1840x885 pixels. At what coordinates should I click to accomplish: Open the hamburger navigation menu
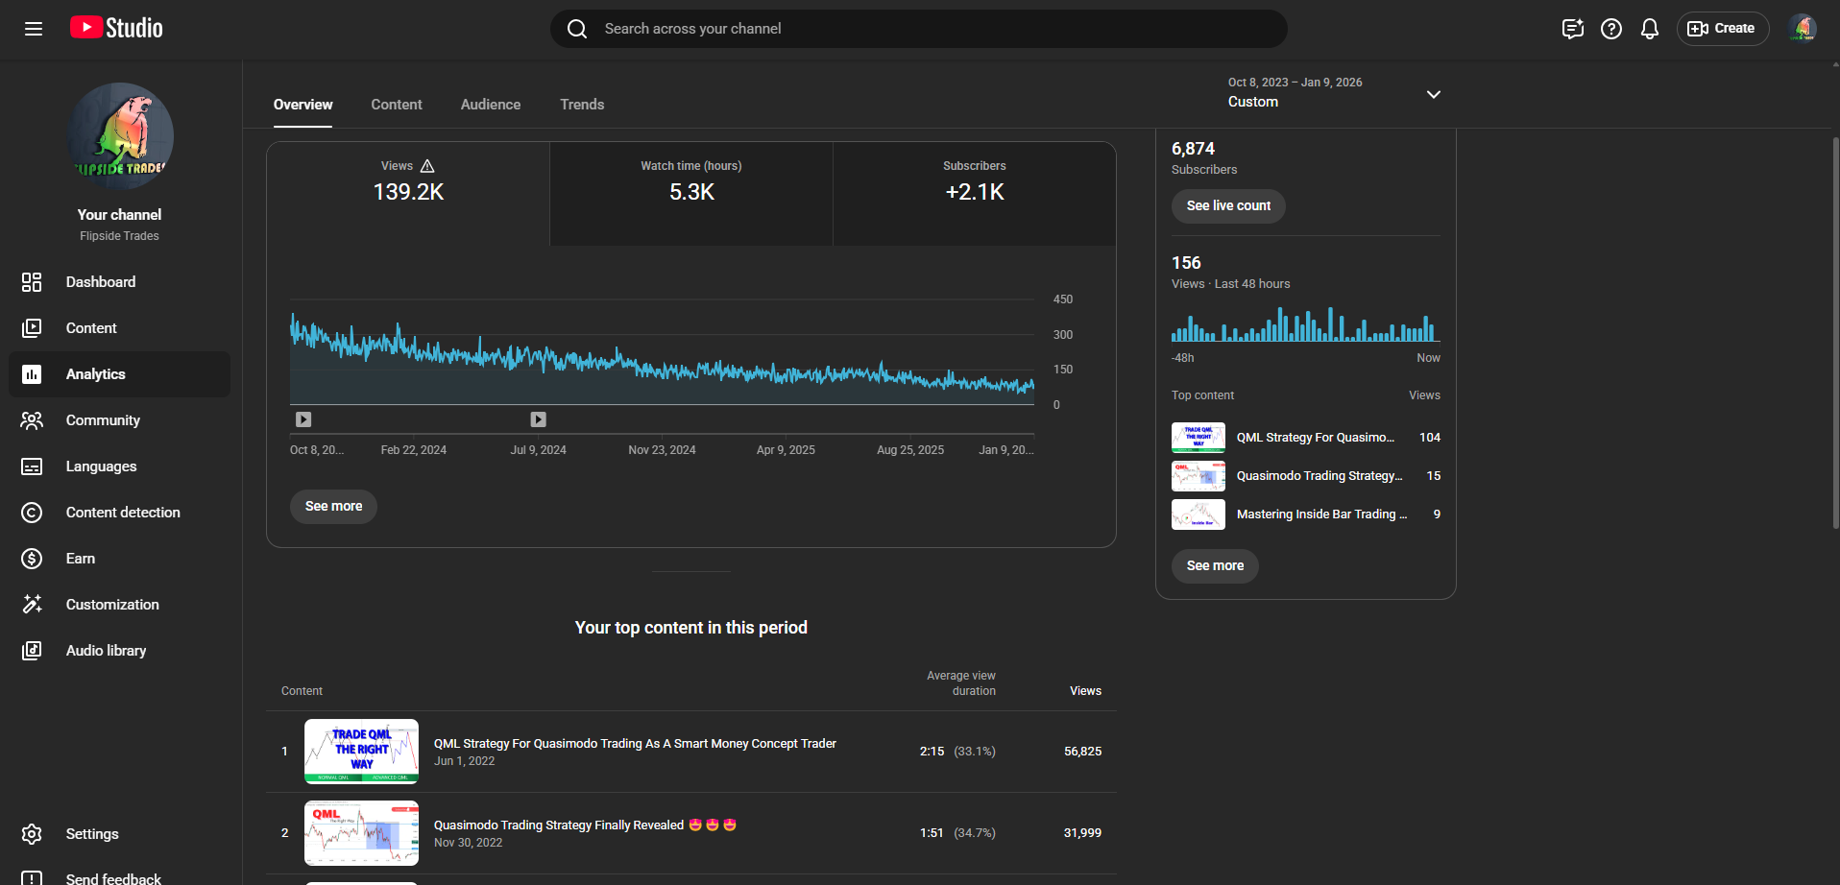pos(34,29)
